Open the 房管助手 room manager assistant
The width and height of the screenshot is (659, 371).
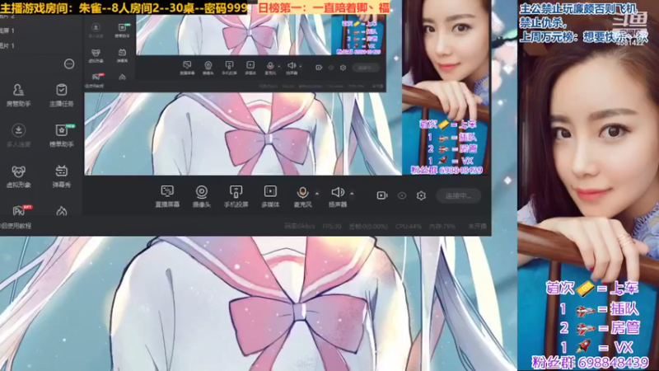coord(18,96)
